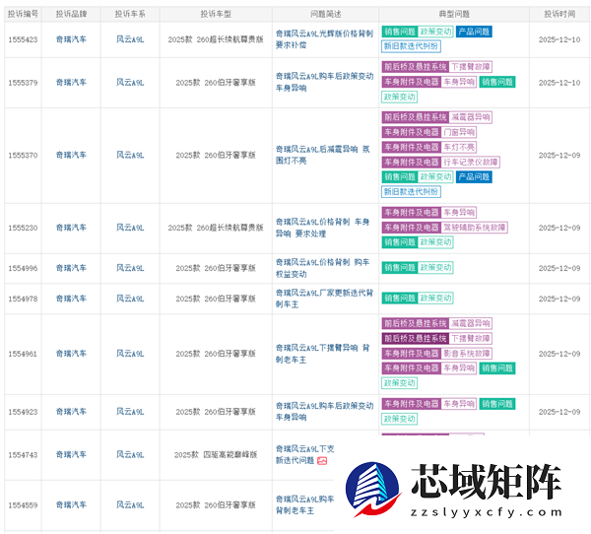The image size is (591, 534).
Task: Select complaint number 1555230
Action: [x=23, y=228]
